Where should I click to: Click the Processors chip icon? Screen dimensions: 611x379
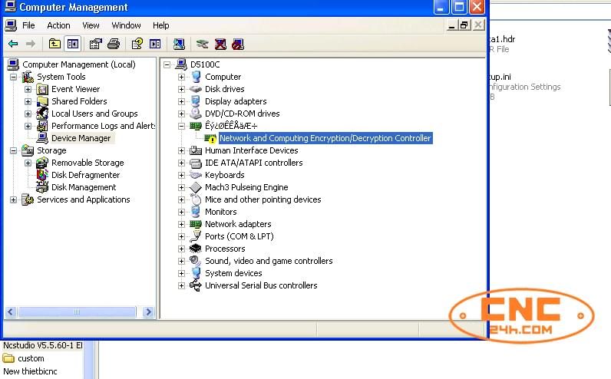(195, 249)
